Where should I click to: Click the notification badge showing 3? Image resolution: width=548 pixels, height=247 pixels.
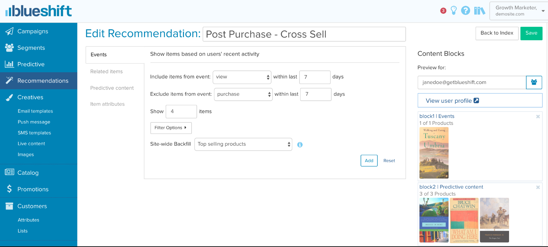[443, 11]
